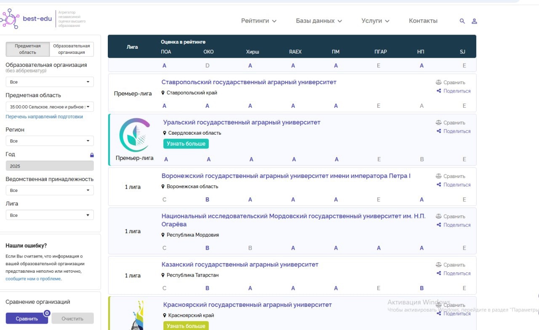Image resolution: width=539 pixels, height=330 pixels.
Task: Click location pin near Красноярский край
Action: (x=165, y=315)
